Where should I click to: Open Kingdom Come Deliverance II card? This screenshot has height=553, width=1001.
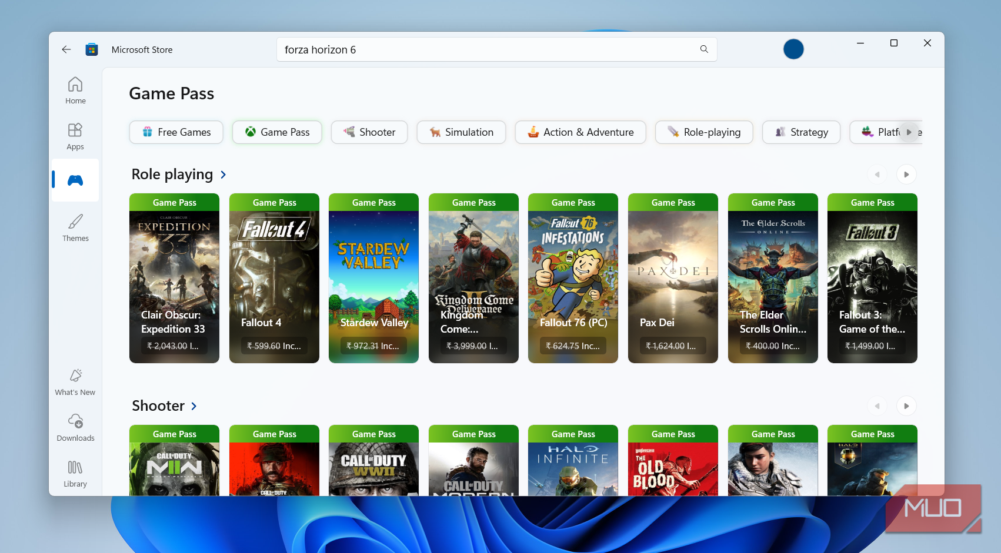pos(473,278)
